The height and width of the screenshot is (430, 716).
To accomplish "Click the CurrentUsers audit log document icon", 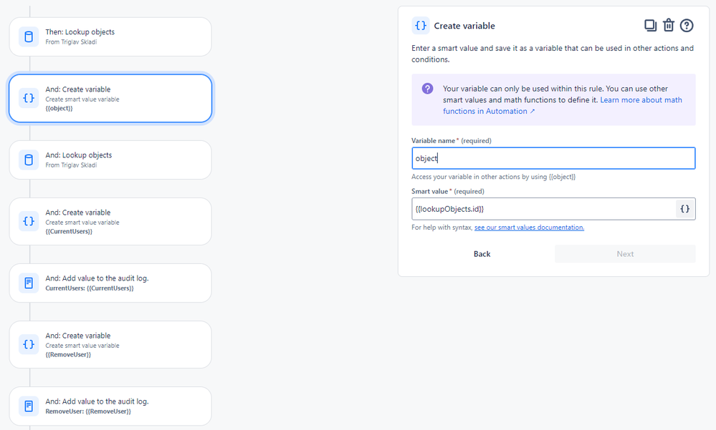I will (x=29, y=283).
